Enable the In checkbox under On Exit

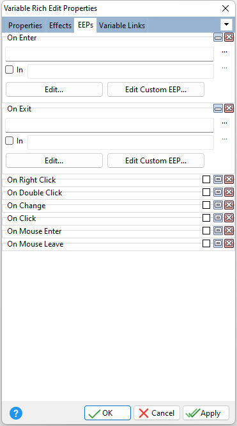pyautogui.click(x=9, y=141)
